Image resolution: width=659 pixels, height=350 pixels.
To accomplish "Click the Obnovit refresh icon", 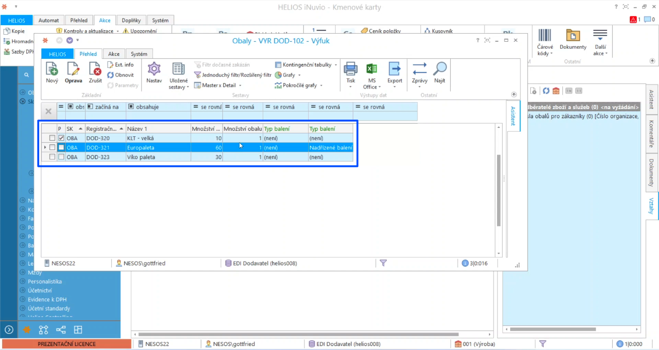I will (111, 75).
